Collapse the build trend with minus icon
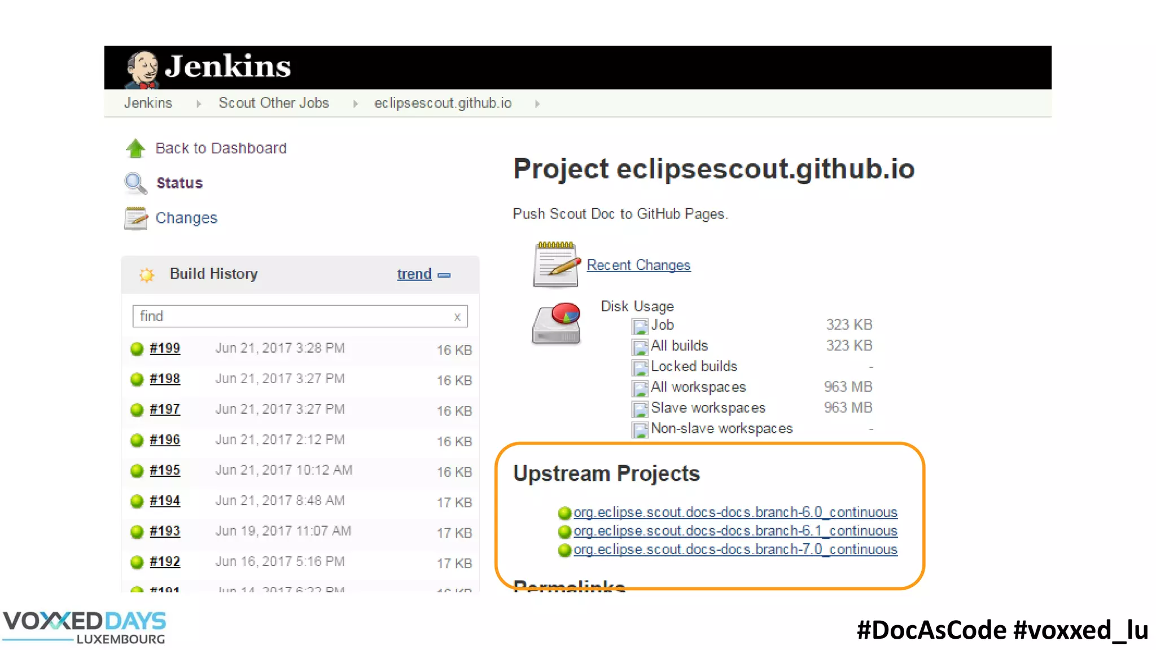This screenshot has width=1156, height=650. 445,275
